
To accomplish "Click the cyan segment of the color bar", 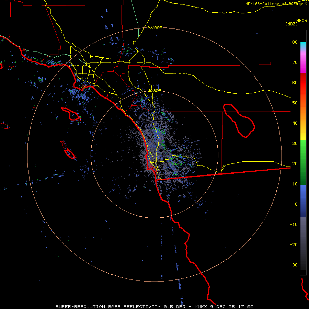I will 303,45.
